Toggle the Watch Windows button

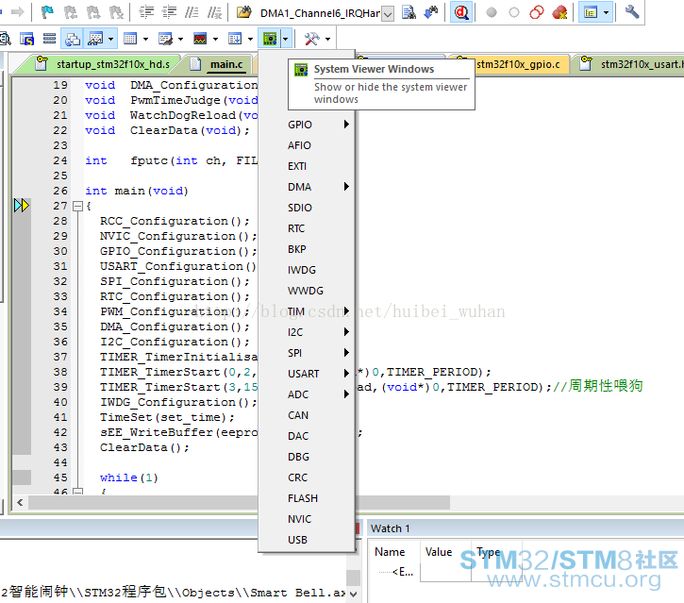coord(95,40)
